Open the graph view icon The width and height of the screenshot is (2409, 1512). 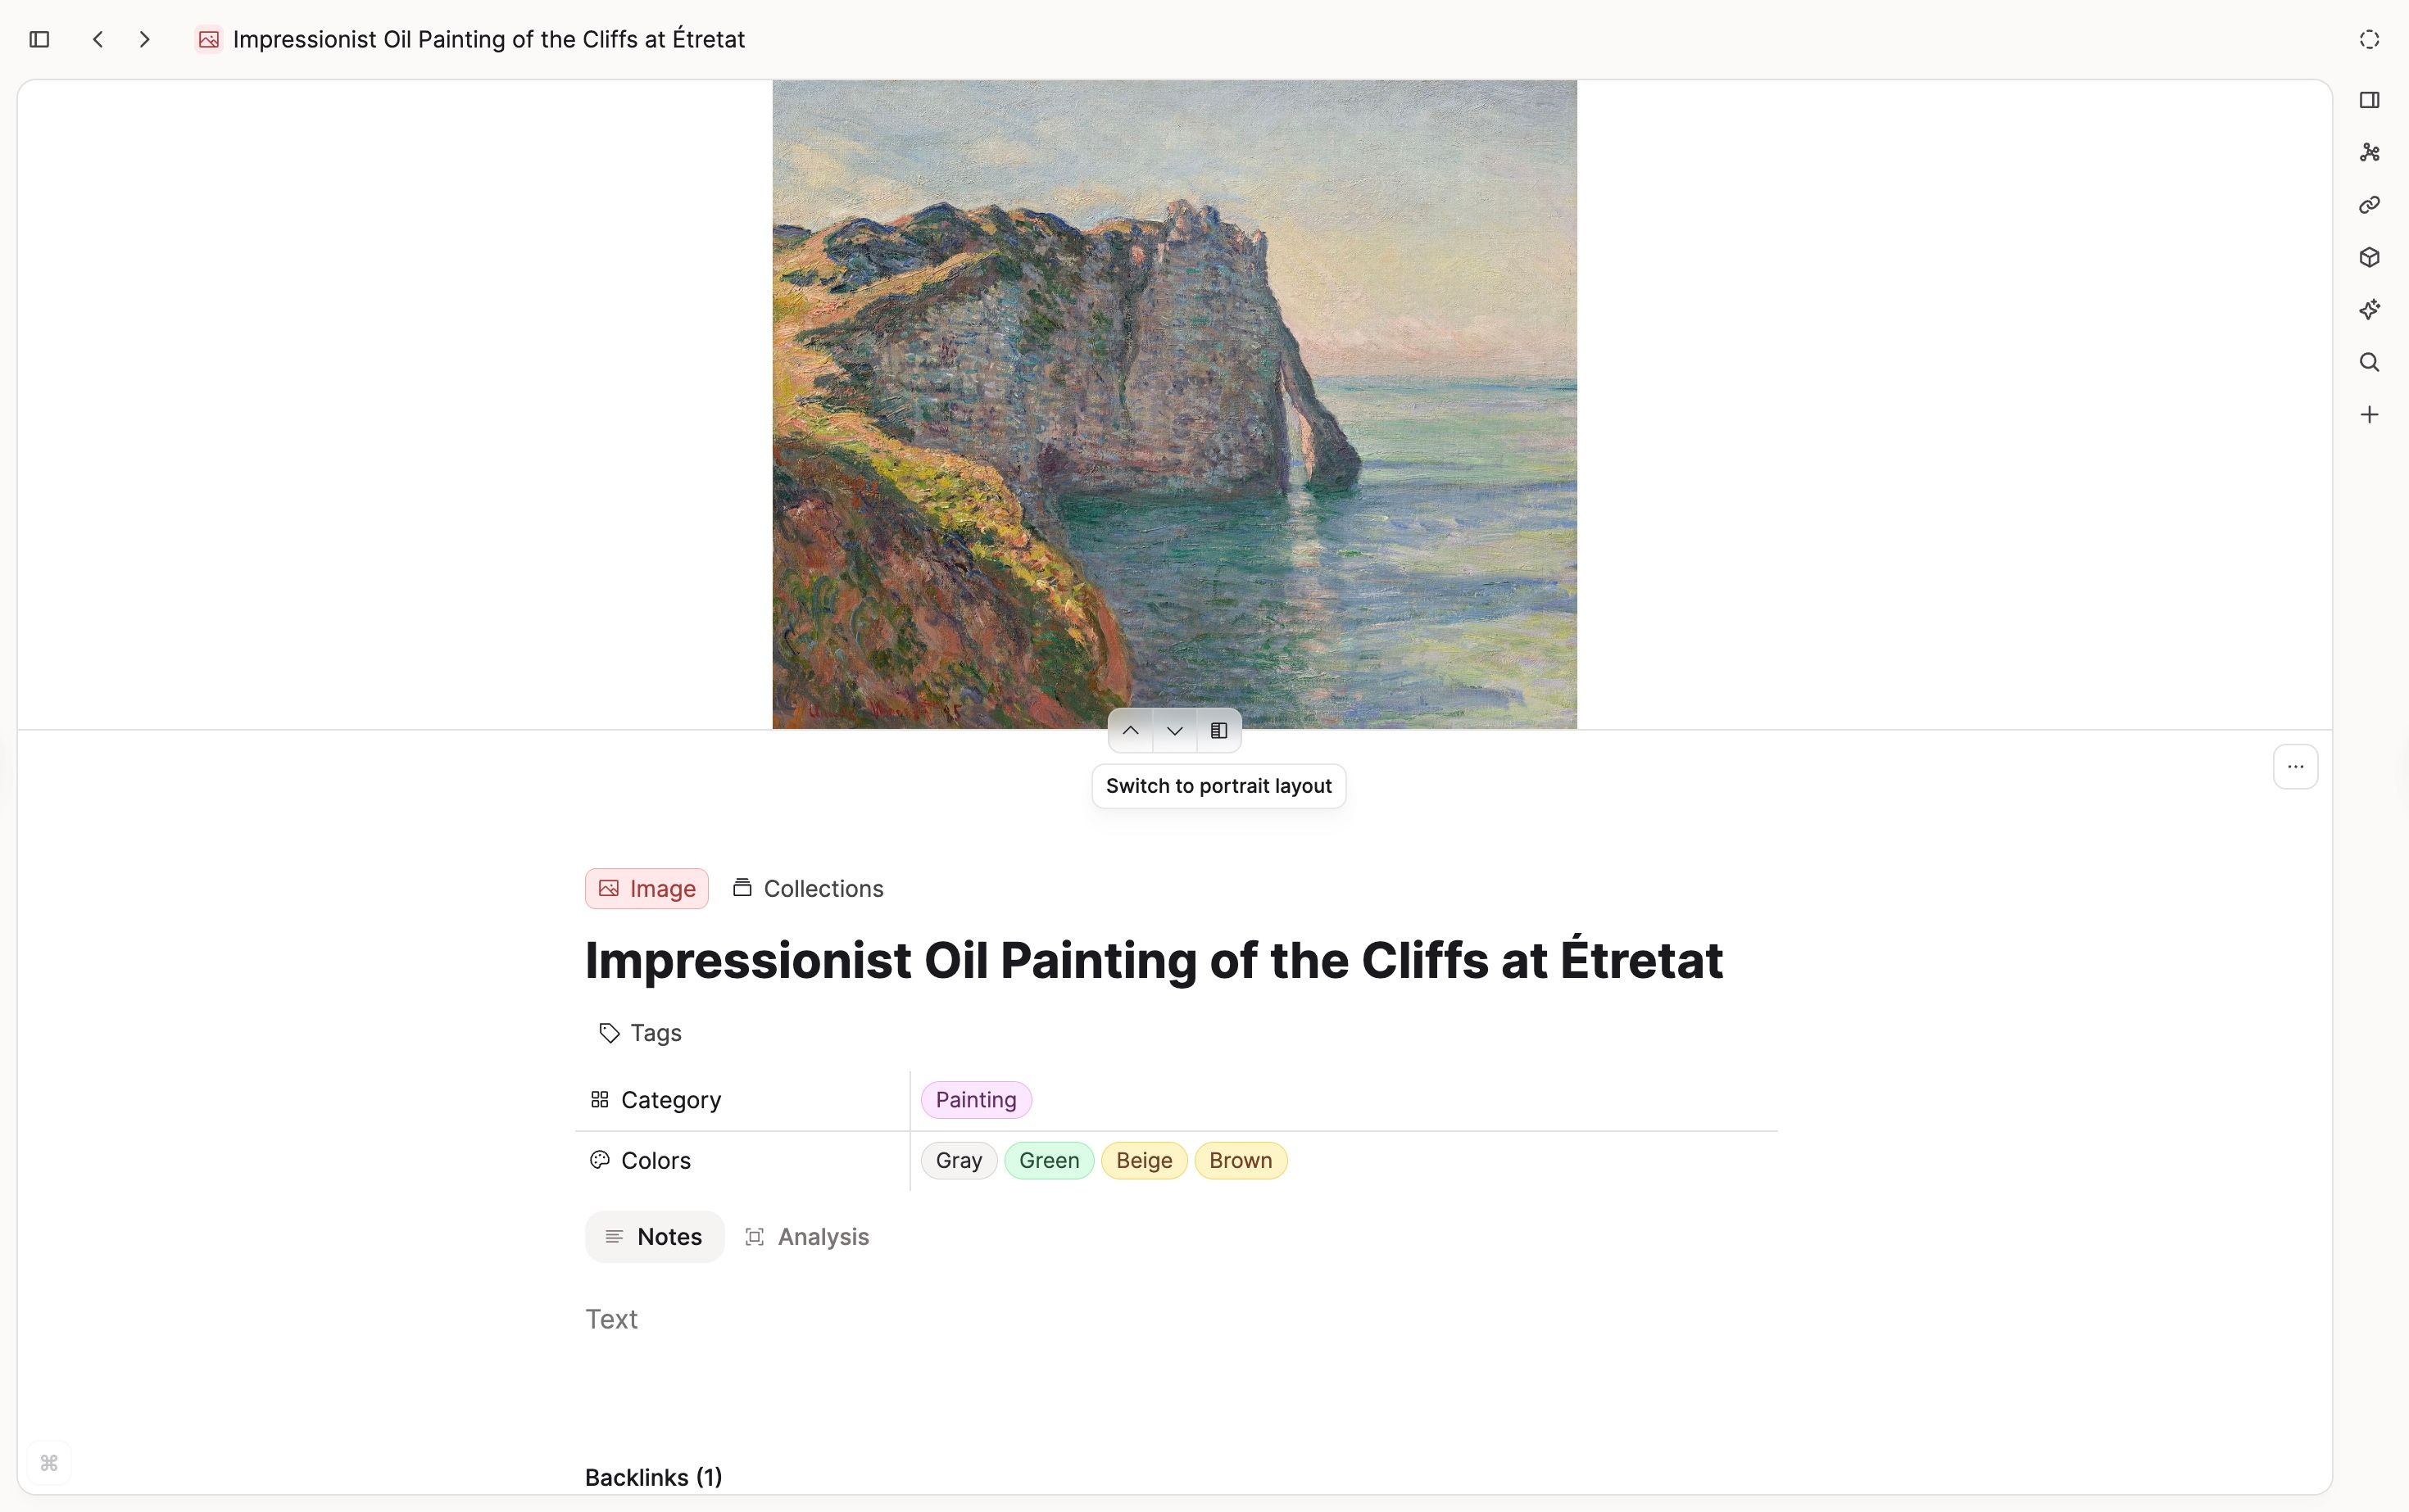2369,153
